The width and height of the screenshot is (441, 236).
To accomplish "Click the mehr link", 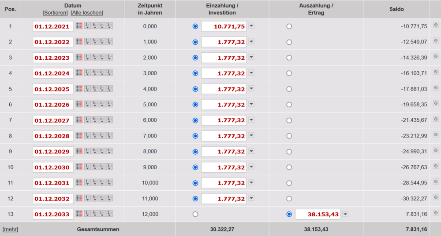I will pyautogui.click(x=10, y=229).
